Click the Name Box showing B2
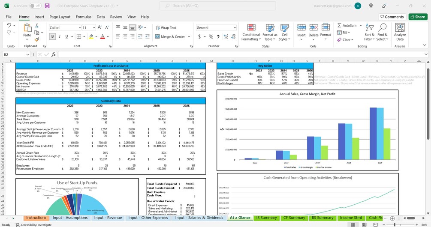The image size is (431, 227). [x=16, y=54]
